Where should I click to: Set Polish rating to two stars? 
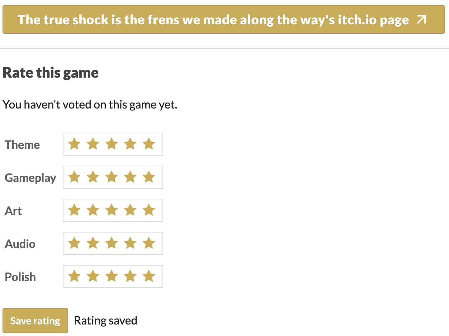coord(93,276)
